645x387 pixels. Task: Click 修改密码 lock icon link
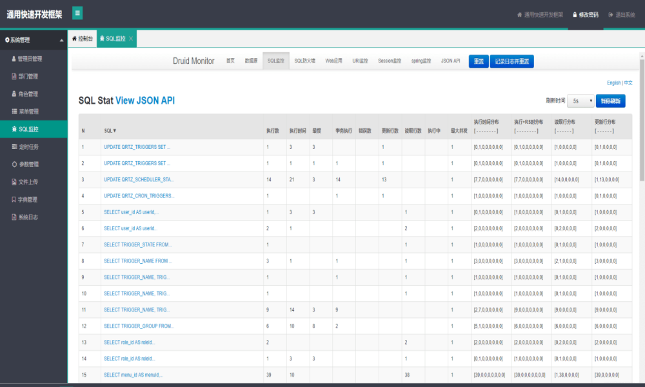586,15
